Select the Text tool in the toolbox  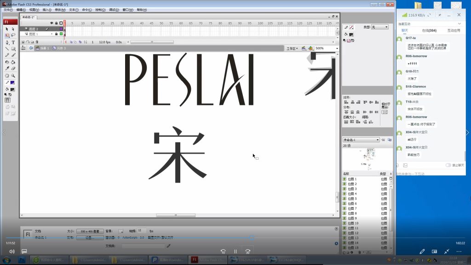[13, 42]
